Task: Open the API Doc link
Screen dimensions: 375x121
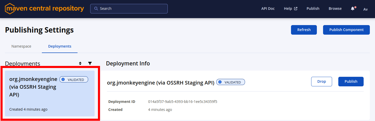Action: click(268, 9)
